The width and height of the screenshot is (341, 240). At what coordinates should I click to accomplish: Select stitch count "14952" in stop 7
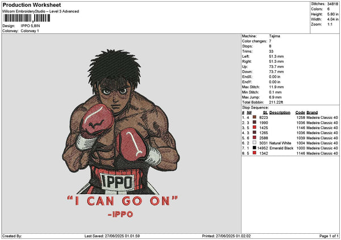point(263,148)
